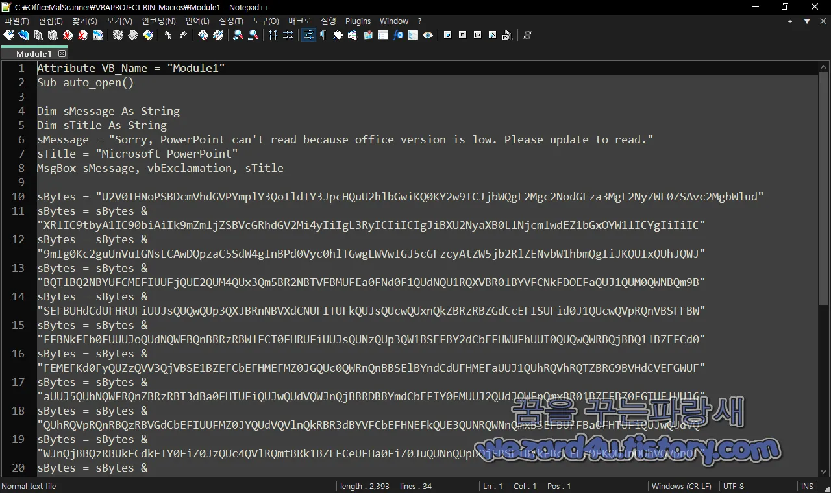
Task: Click the last plugin icon on toolbar
Action: [x=527, y=35]
